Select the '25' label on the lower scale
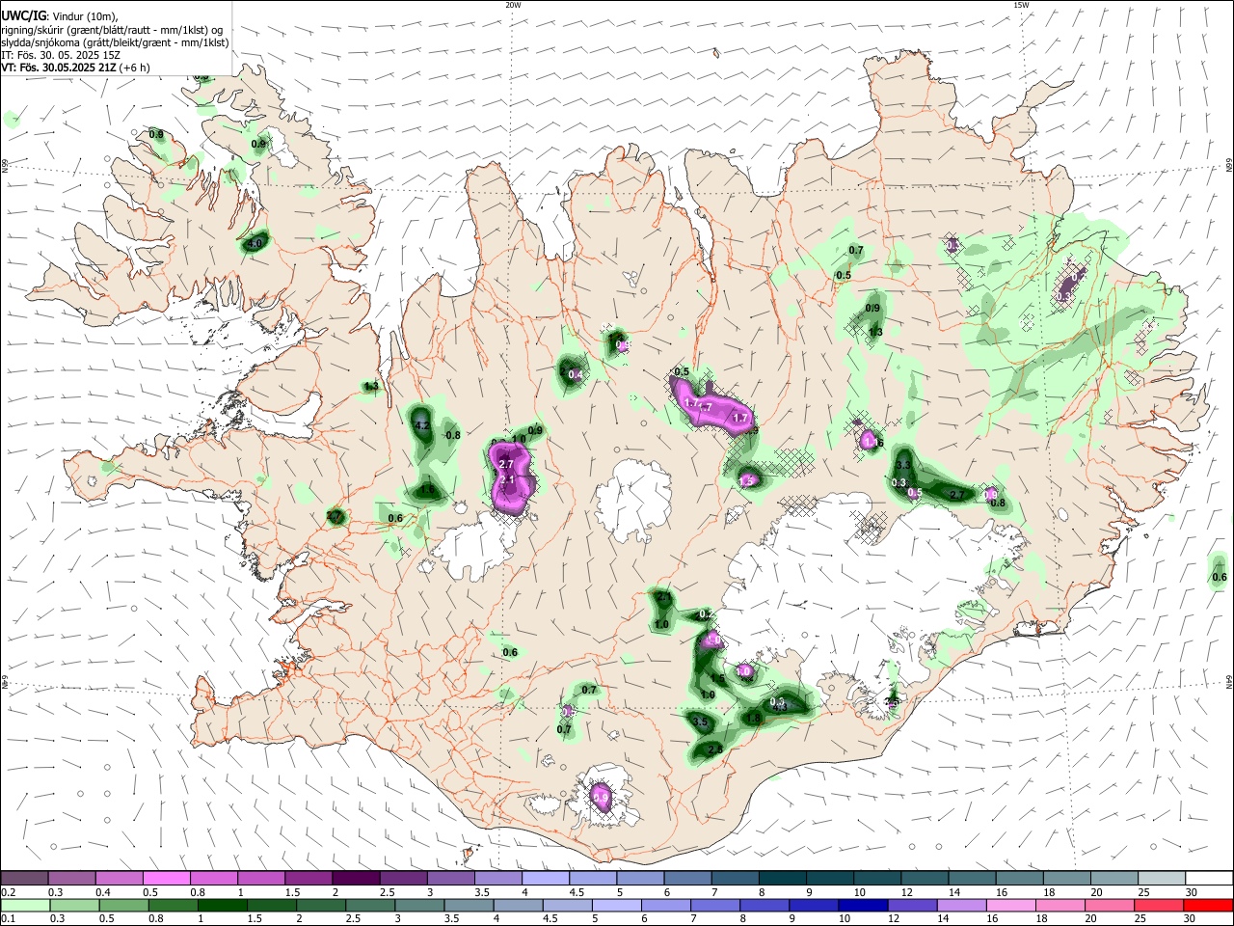The image size is (1234, 926). coord(1140,918)
